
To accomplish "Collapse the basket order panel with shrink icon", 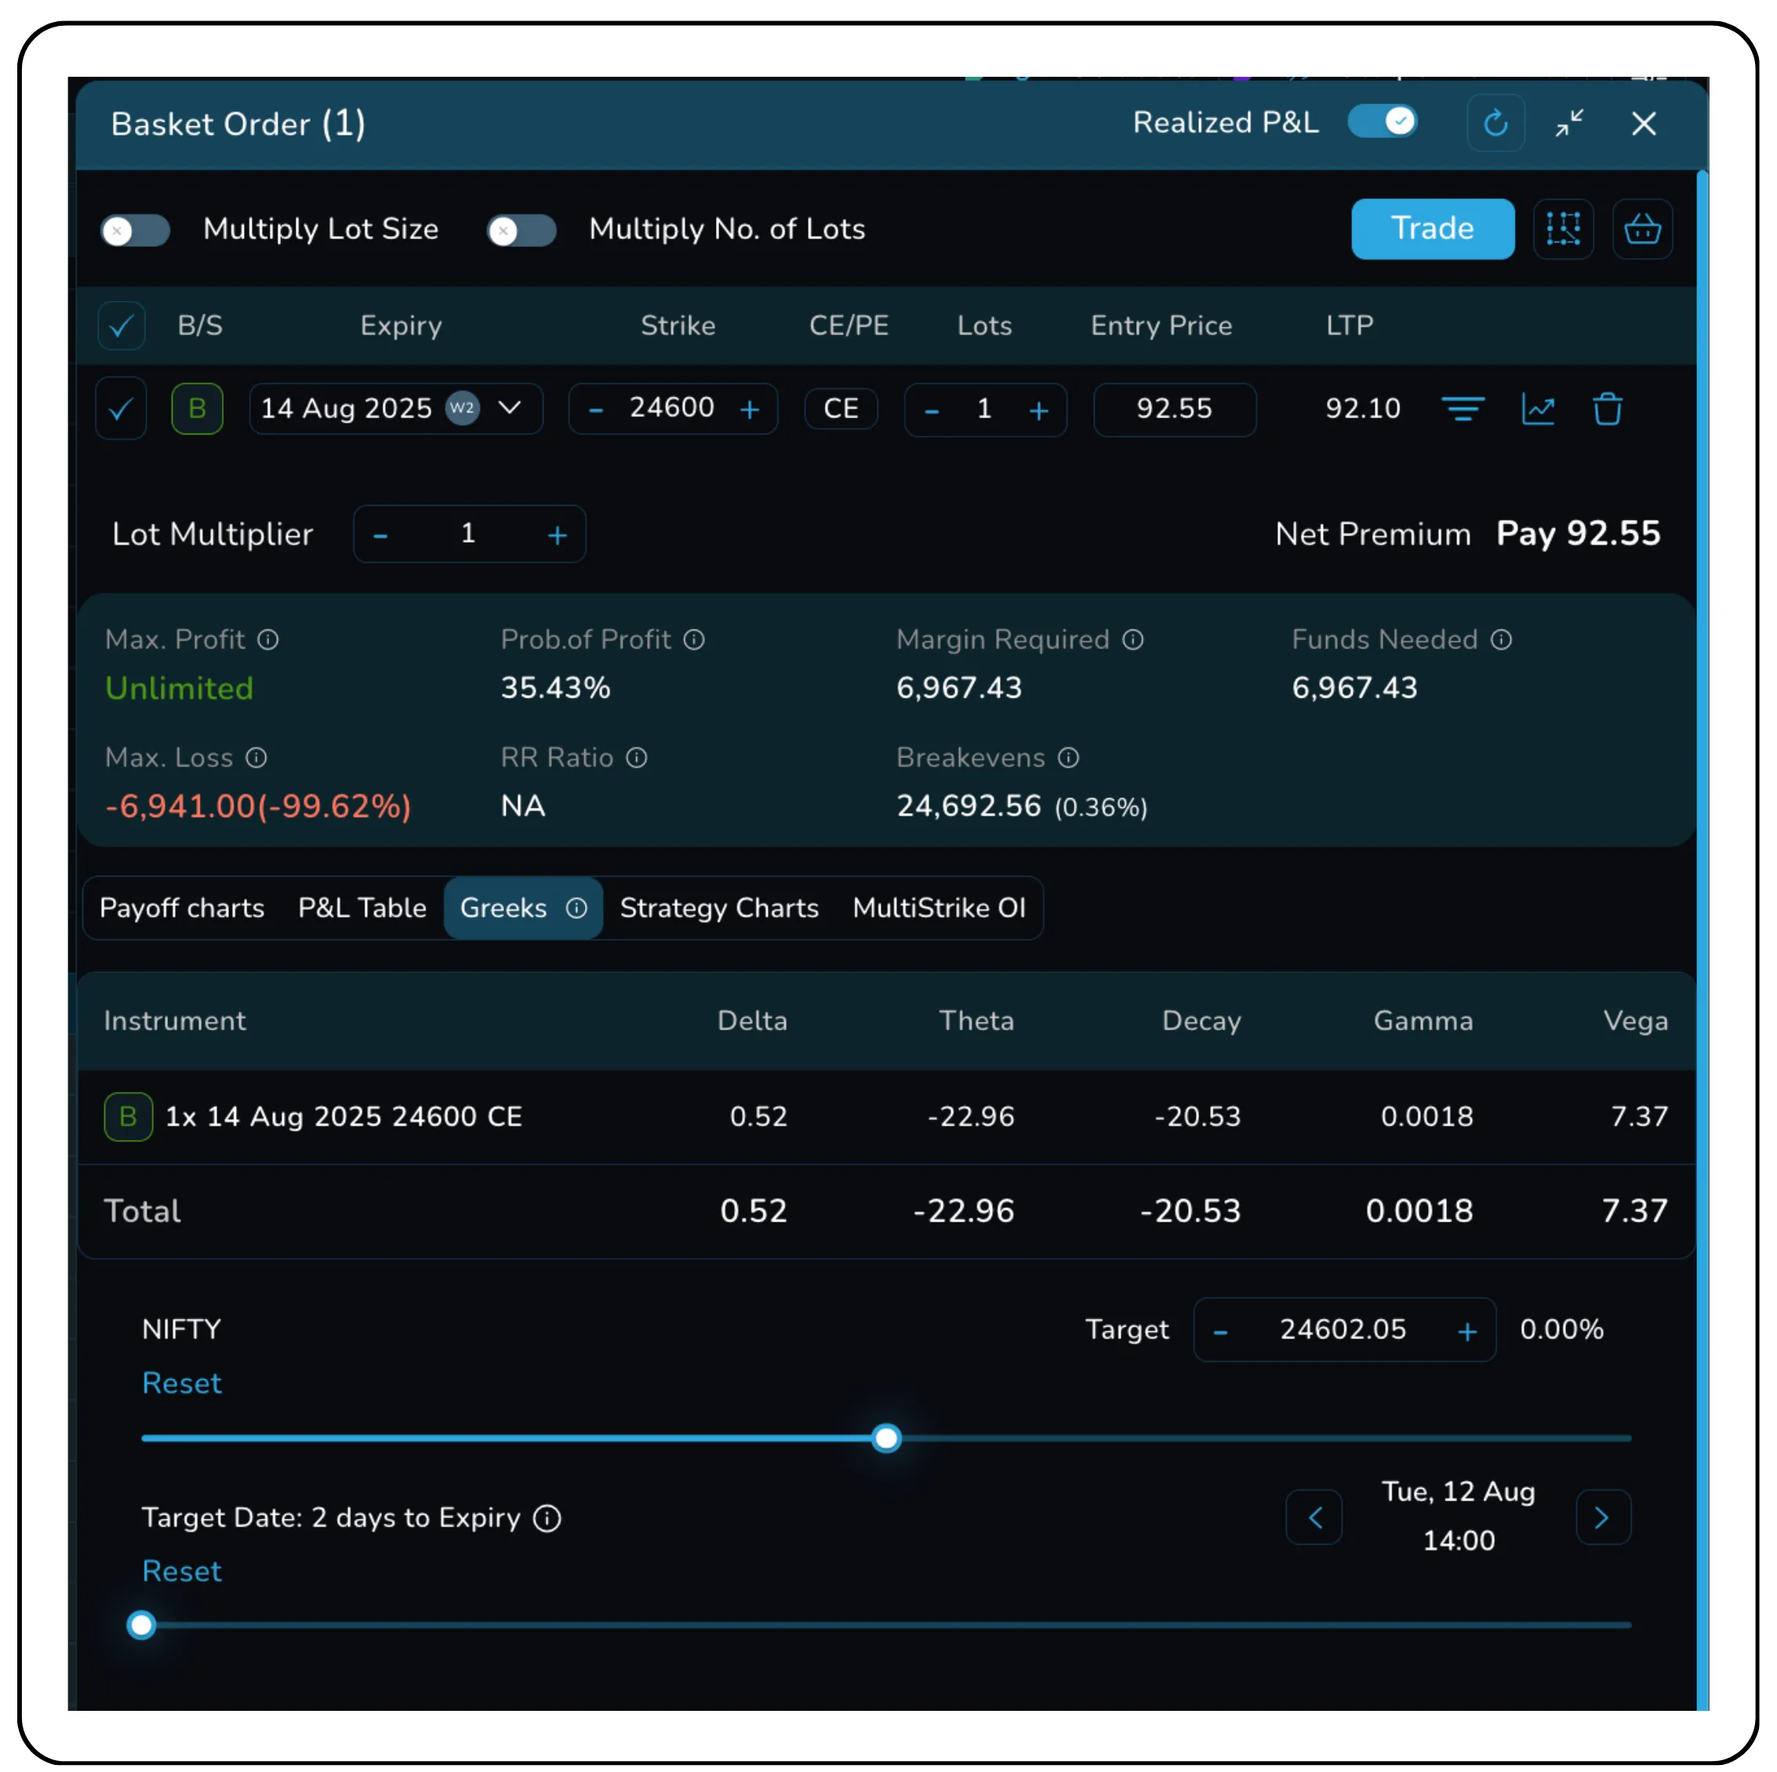I will coord(1569,123).
